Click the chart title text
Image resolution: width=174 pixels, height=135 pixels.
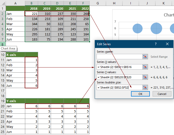169,15
